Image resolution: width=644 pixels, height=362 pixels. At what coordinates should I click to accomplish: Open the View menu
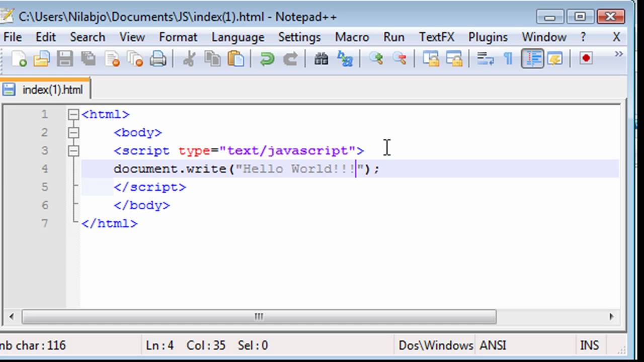(x=132, y=37)
